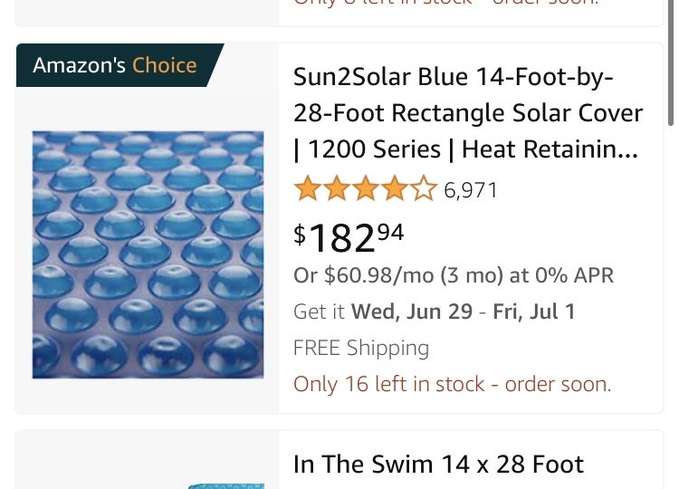
Task: Click the empty fifth rating star
Action: pos(423,190)
